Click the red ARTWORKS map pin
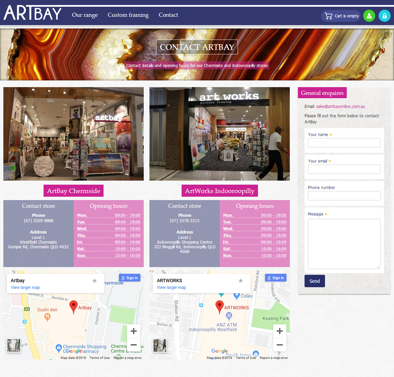This screenshot has height=377, width=394. 220,307
